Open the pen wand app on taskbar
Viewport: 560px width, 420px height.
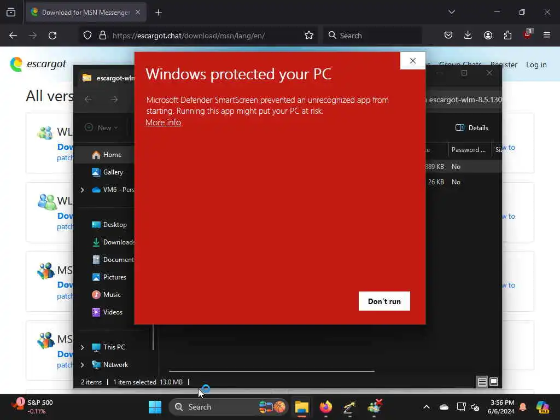[350, 407]
